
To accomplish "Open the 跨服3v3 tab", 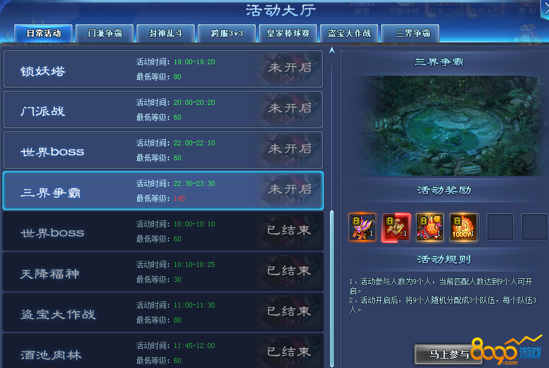I will [x=227, y=33].
